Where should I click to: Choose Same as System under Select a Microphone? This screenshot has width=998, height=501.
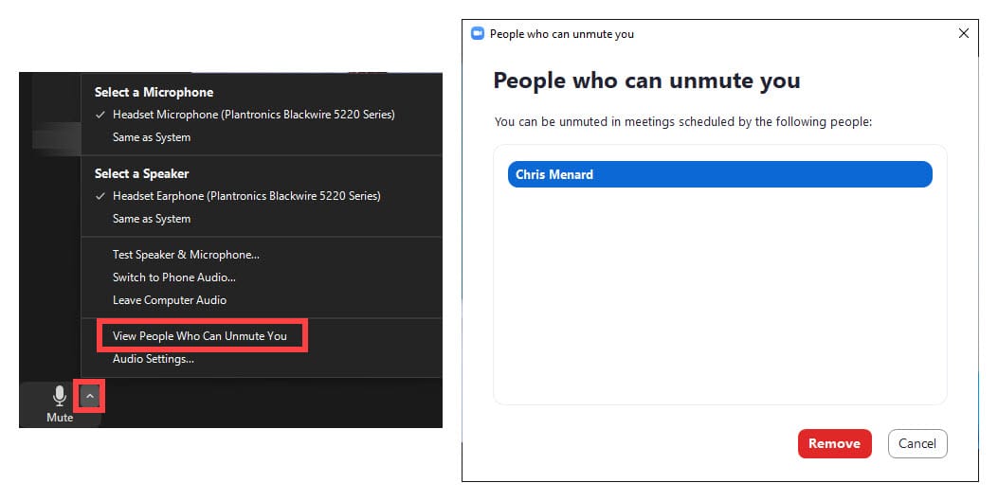pyautogui.click(x=152, y=137)
